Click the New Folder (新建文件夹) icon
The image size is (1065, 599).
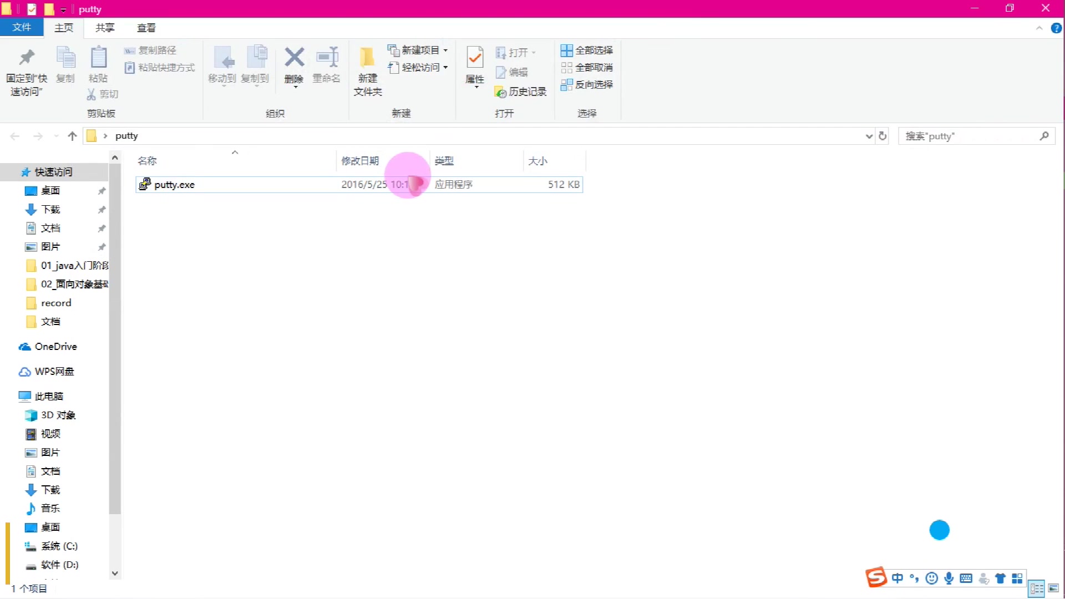[367, 58]
